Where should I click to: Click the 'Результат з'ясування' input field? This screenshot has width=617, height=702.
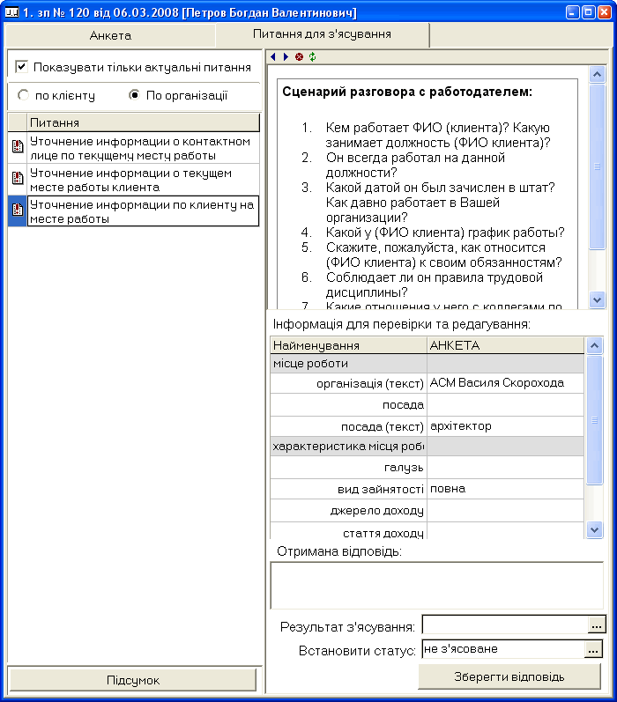[x=505, y=625]
